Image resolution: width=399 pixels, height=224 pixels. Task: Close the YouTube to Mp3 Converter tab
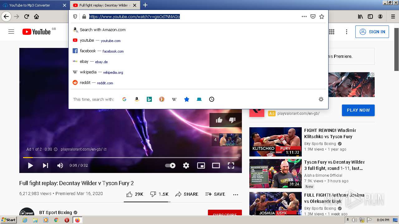pos(65,5)
